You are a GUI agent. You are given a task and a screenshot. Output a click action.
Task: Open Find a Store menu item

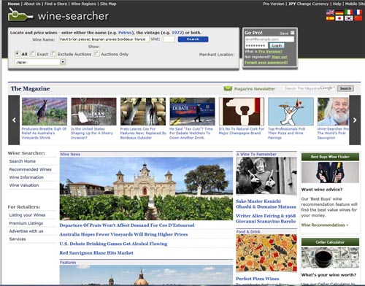pyautogui.click(x=55, y=4)
